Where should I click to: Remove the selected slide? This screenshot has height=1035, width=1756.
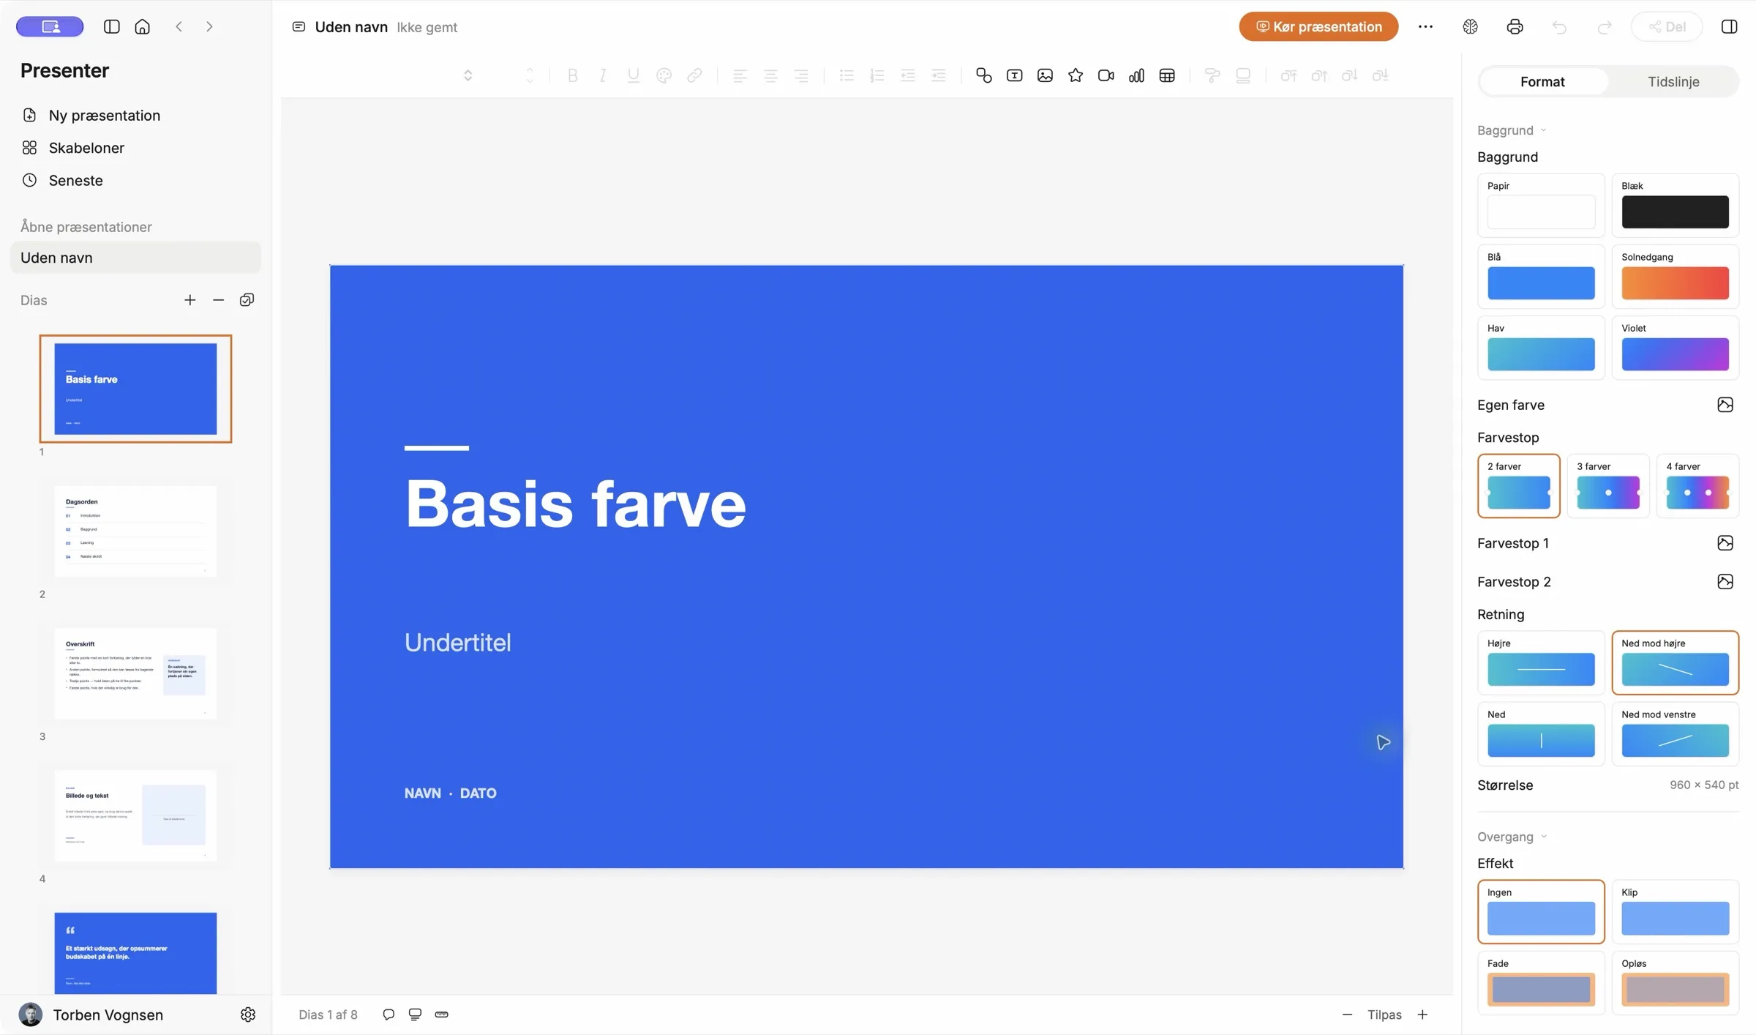218,300
